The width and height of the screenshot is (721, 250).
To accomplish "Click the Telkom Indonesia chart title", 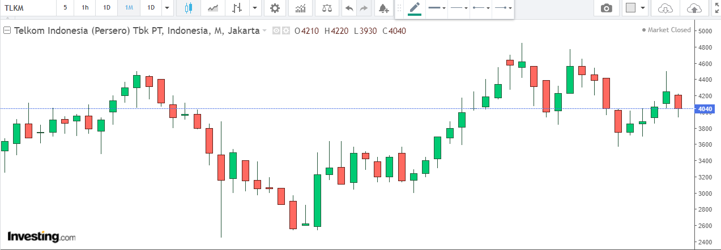I will tap(137, 30).
